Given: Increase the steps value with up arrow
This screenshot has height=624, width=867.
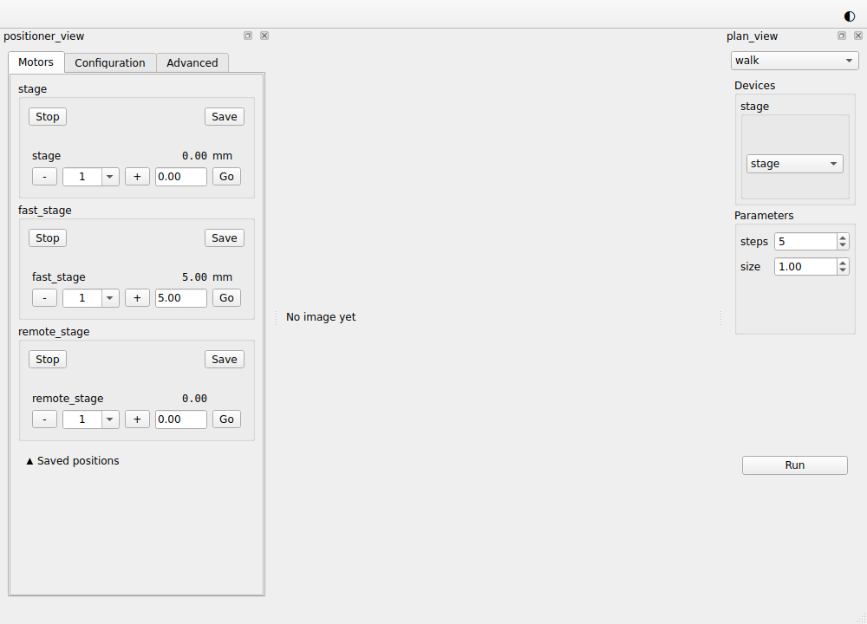Looking at the screenshot, I should [843, 237].
